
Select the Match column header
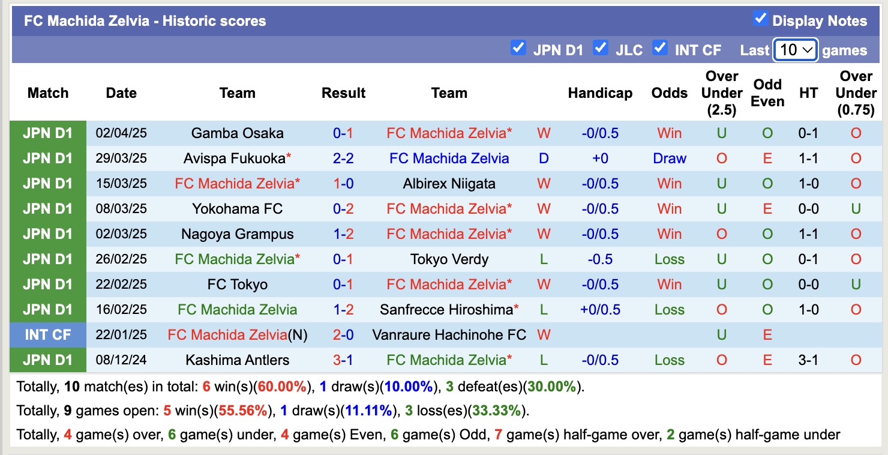(x=48, y=93)
